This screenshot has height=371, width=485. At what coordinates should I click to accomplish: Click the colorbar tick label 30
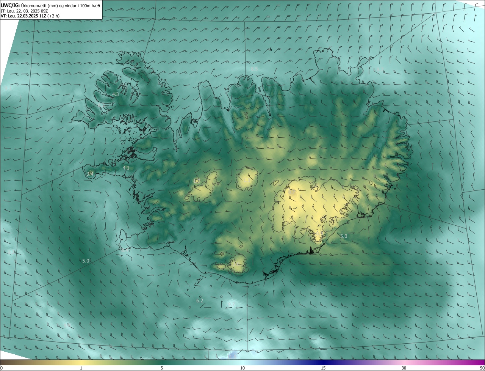point(404,368)
